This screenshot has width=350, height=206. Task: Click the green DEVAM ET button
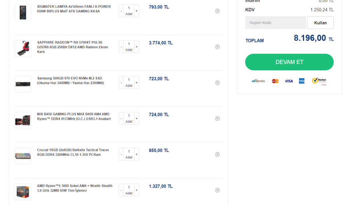tap(289, 62)
